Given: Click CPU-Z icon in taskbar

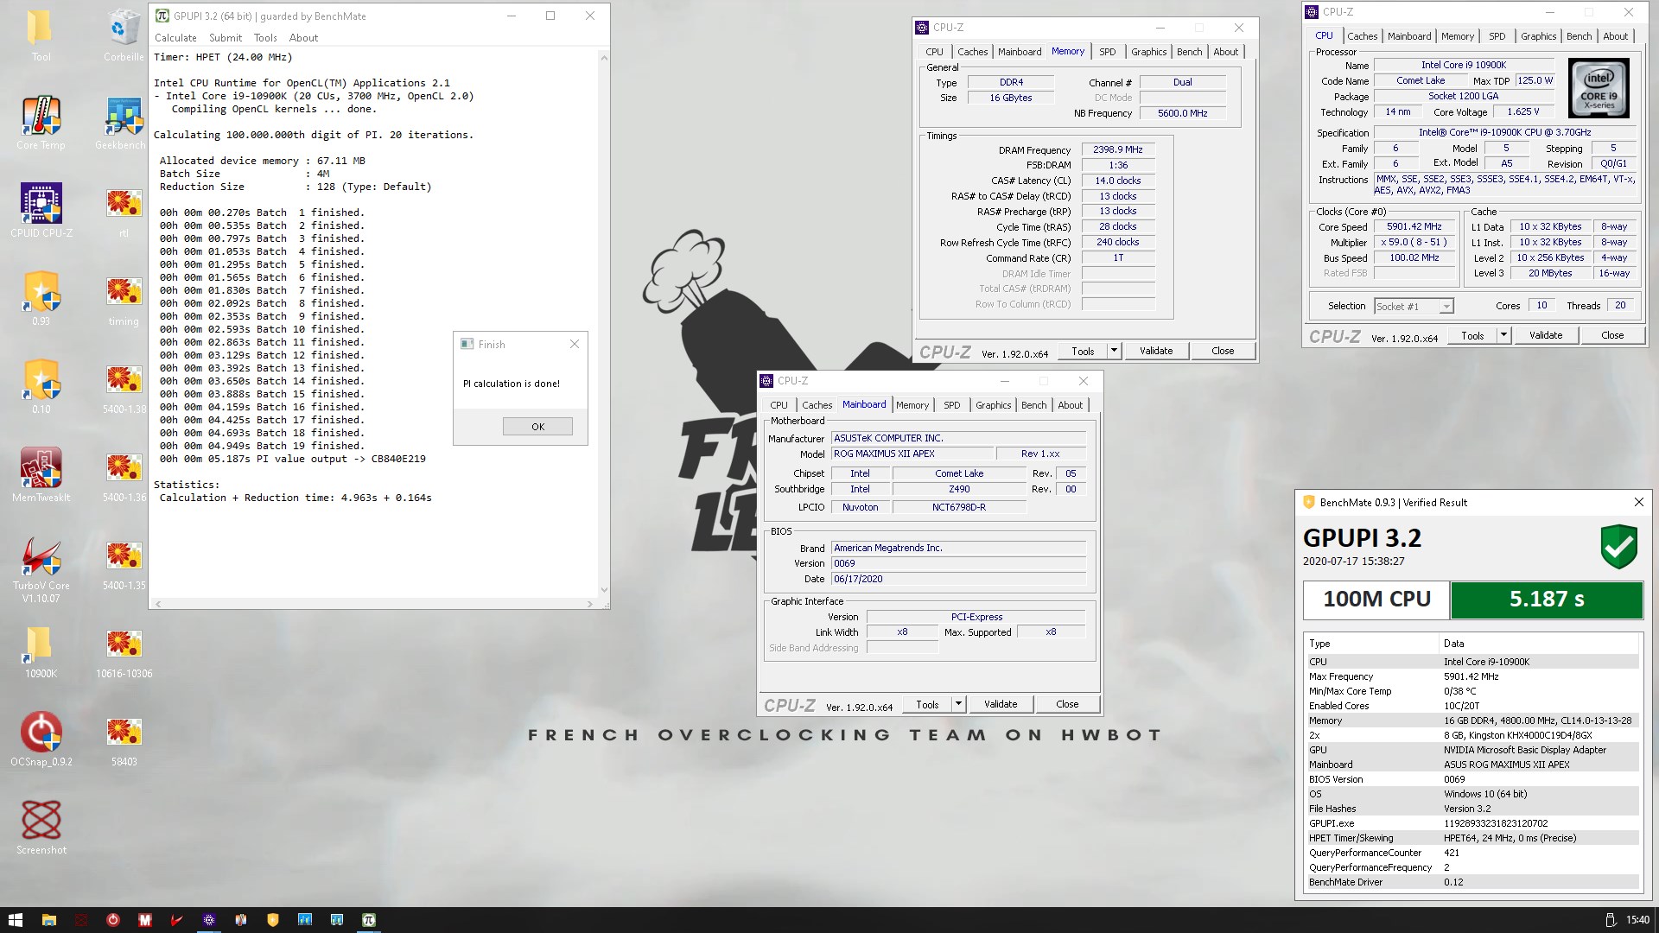Looking at the screenshot, I should point(208,920).
